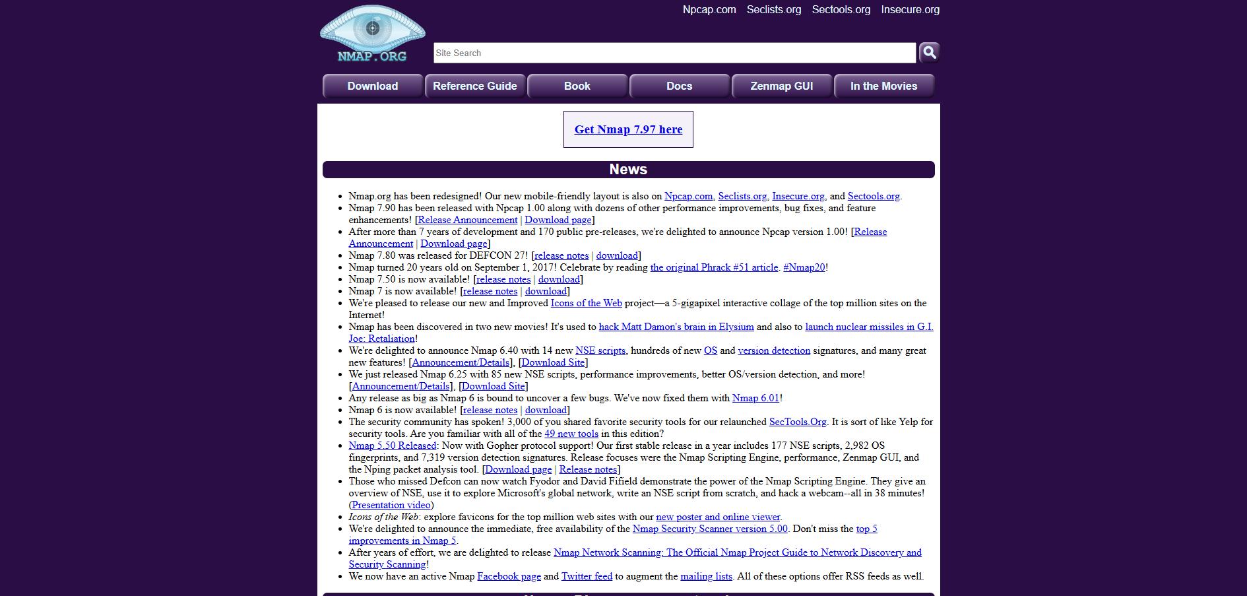Open Nmap 6.40 Download Site link
Image resolution: width=1247 pixels, height=596 pixels.
(x=554, y=362)
